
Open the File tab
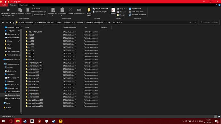[4, 5]
